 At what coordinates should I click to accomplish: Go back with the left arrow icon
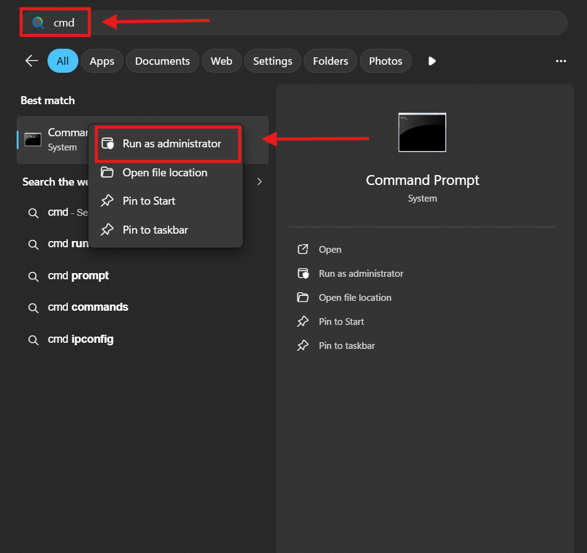click(x=32, y=60)
